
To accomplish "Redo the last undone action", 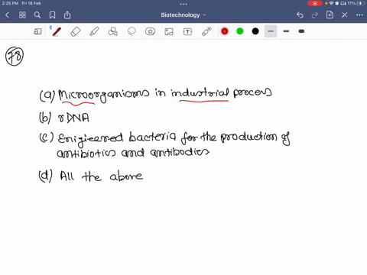I will tap(315, 15).
